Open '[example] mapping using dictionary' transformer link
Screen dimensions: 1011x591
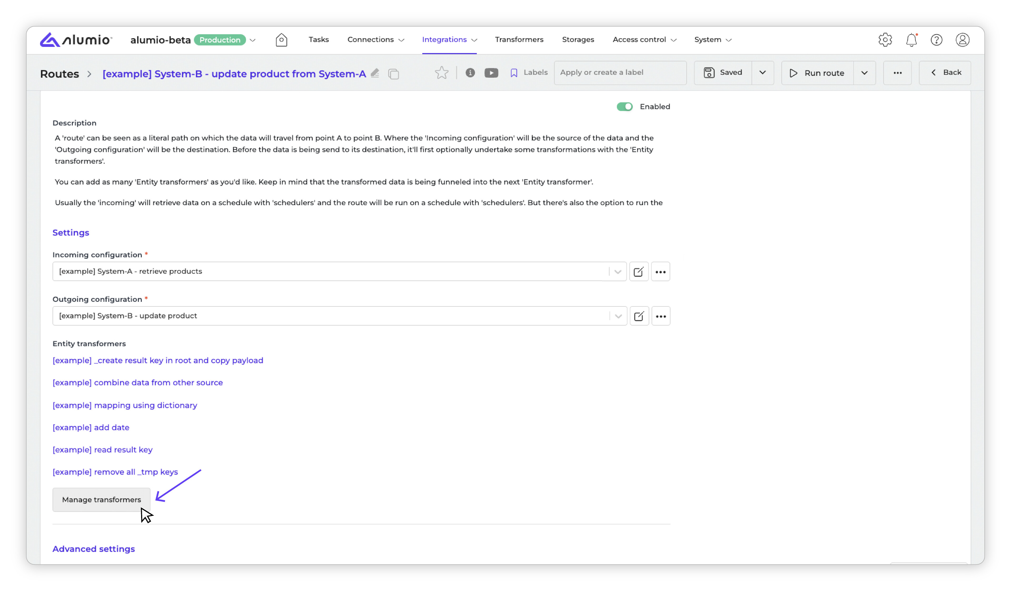coord(125,405)
